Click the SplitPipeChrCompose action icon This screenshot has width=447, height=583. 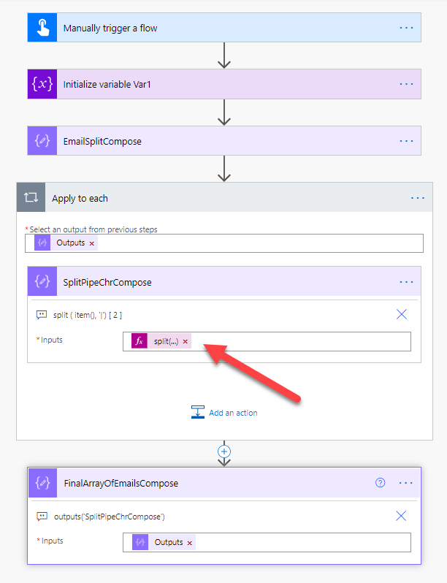point(42,282)
